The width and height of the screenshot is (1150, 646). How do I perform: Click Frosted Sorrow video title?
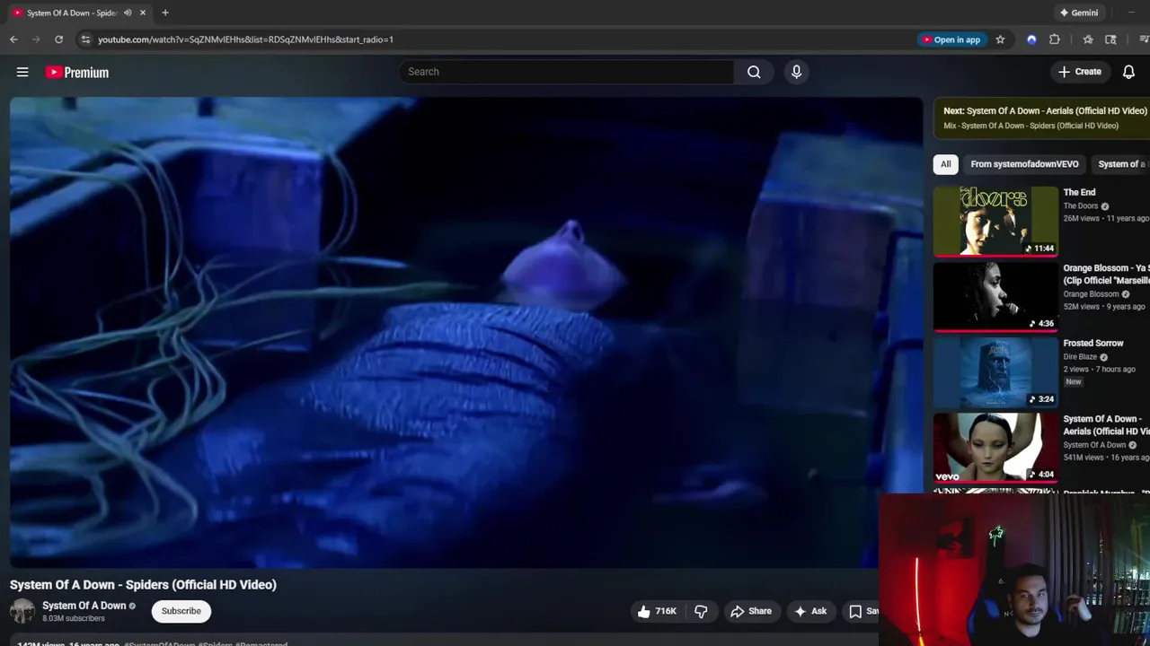point(1093,343)
